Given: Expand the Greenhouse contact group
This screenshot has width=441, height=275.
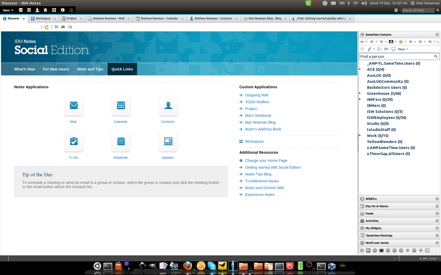Looking at the screenshot, I should tap(360, 93).
